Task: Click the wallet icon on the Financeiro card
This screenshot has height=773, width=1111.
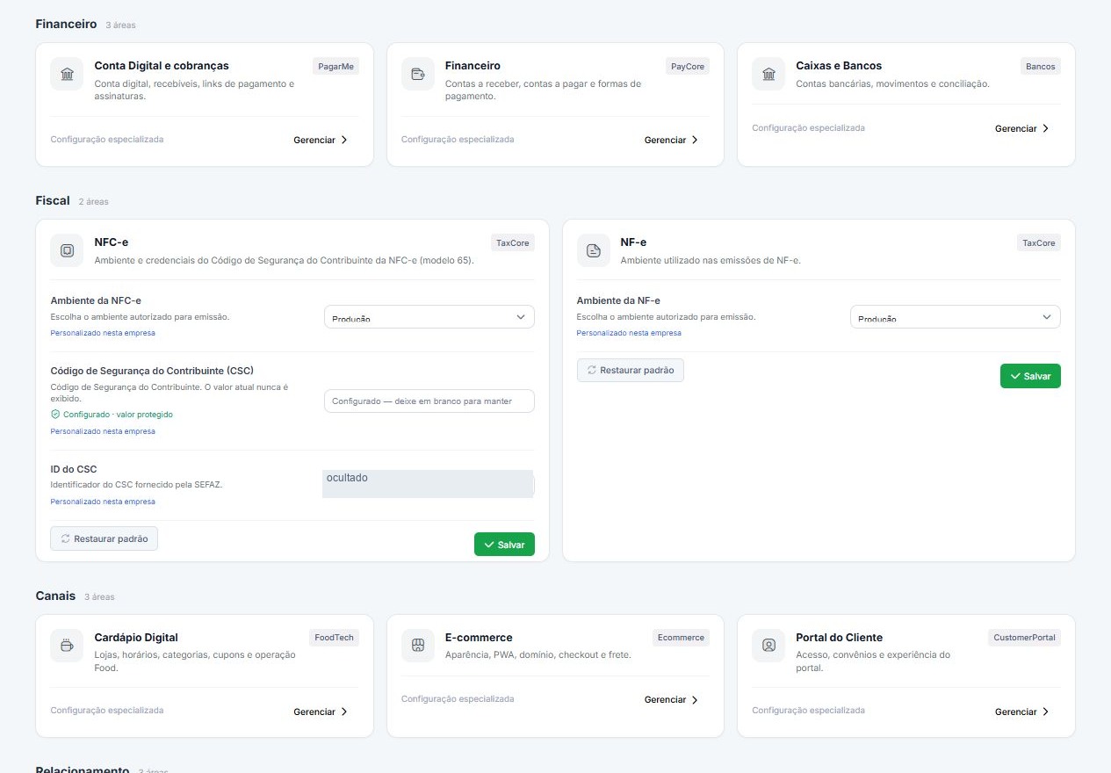Action: click(x=418, y=74)
